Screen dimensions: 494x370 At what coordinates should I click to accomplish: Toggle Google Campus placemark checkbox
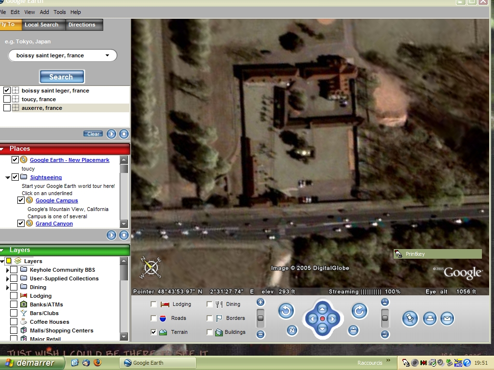click(x=21, y=200)
